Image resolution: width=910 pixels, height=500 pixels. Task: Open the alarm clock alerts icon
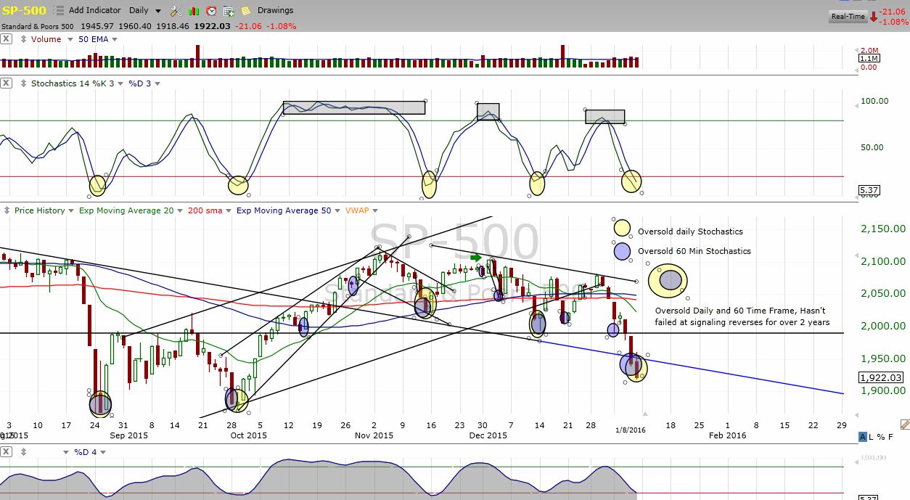[x=211, y=11]
